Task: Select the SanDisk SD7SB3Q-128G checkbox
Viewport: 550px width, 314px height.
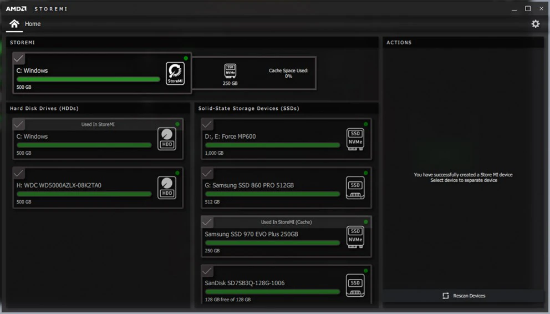Action: (207, 271)
